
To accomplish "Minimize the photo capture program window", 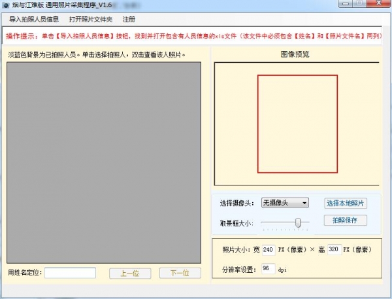I will tap(346, 3).
